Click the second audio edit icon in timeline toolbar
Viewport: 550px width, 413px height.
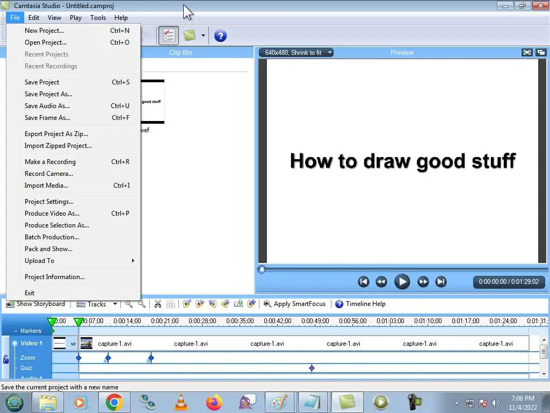pyautogui.click(x=200, y=304)
